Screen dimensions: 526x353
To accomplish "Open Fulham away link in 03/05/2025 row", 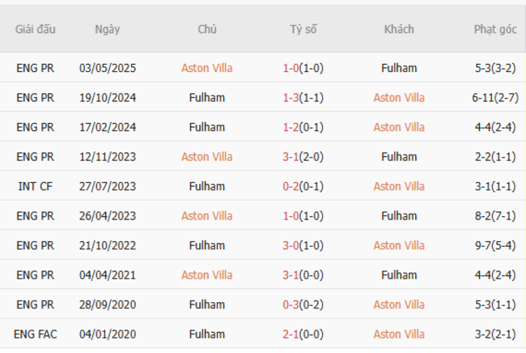I will [399, 68].
